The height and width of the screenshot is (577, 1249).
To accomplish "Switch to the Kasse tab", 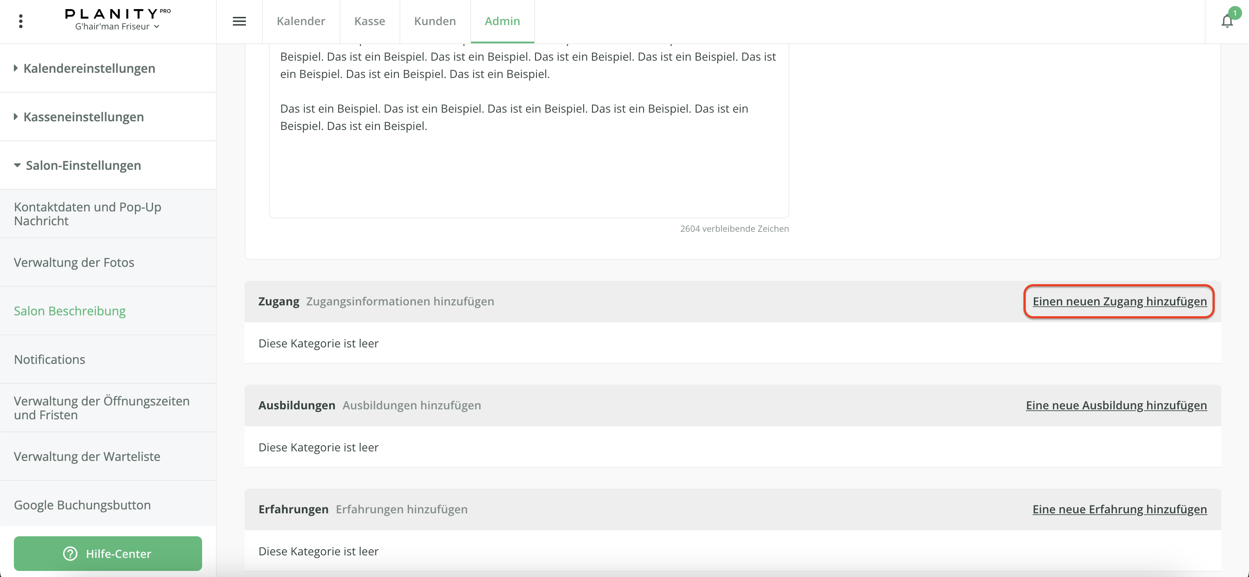I will 369,21.
